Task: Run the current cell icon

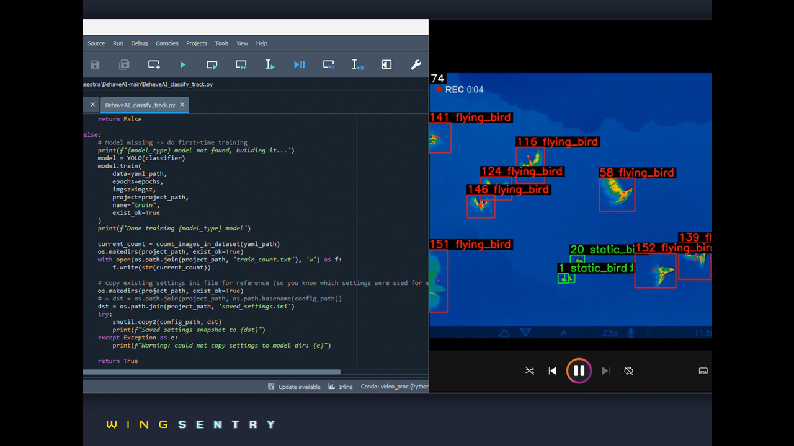Action: 212,64
